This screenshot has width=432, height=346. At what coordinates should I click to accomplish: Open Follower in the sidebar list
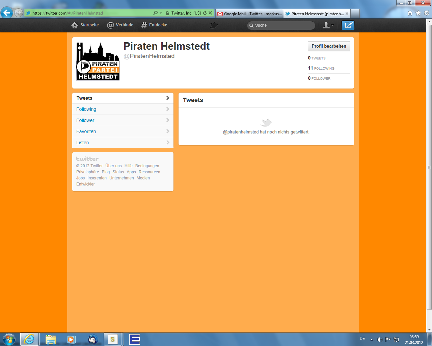pyautogui.click(x=123, y=120)
